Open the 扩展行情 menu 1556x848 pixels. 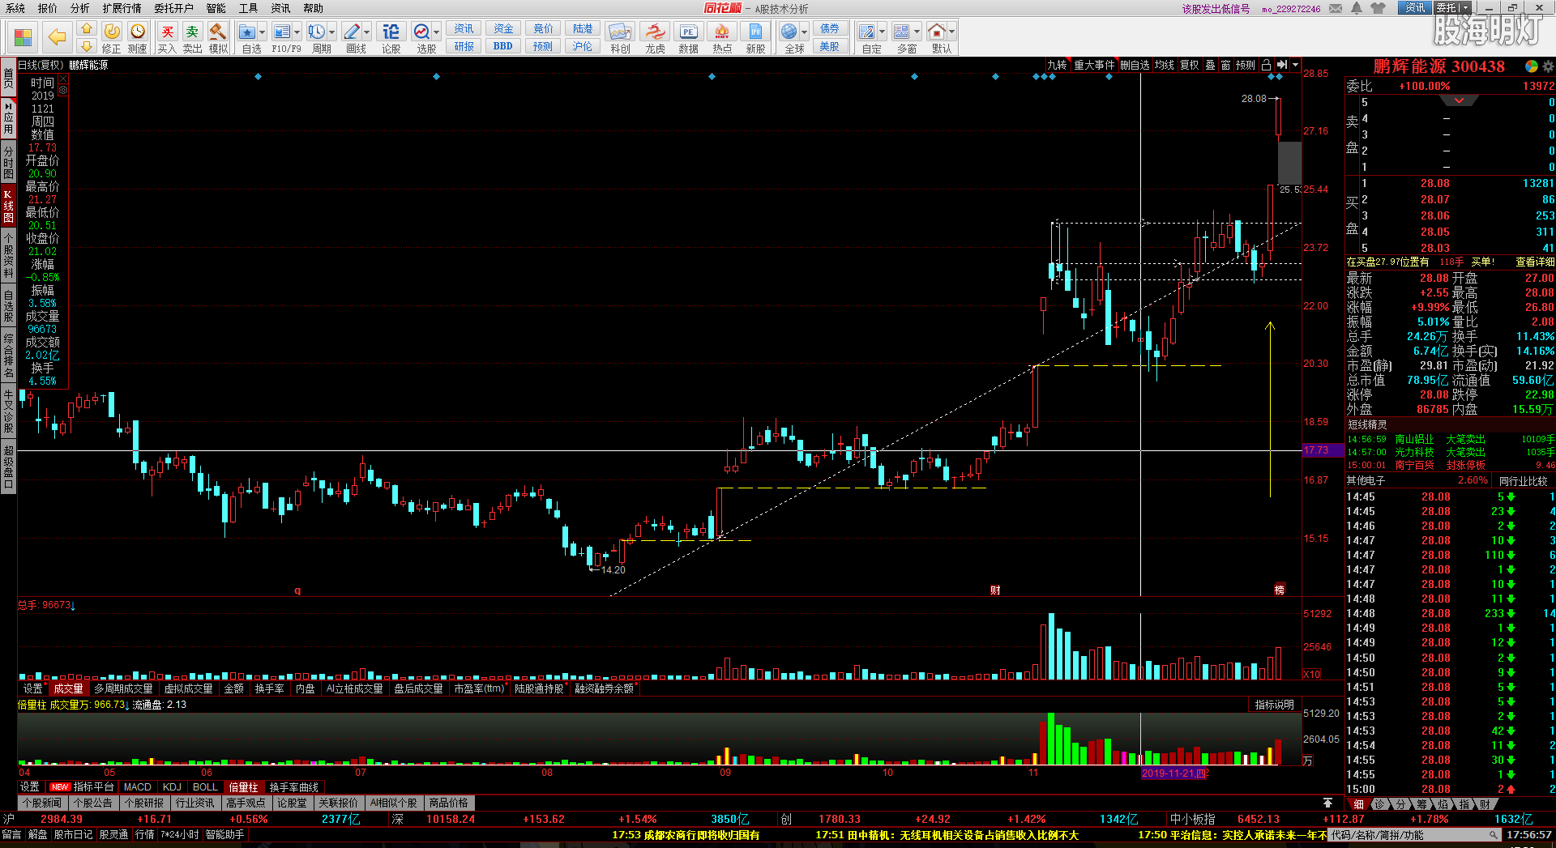click(x=122, y=8)
